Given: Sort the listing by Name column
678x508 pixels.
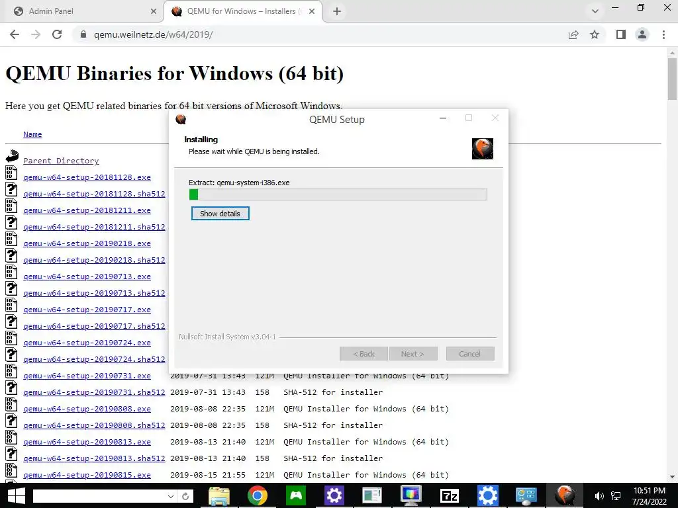Looking at the screenshot, I should [x=32, y=134].
